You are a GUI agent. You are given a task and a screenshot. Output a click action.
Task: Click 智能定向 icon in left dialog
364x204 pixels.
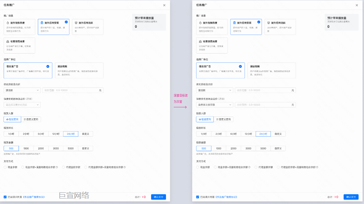click(8, 119)
